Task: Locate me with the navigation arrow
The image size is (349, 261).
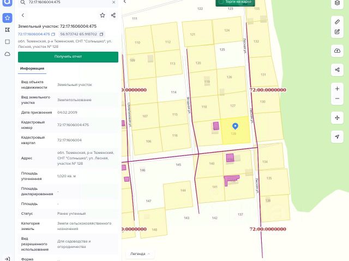Action: tap(337, 136)
